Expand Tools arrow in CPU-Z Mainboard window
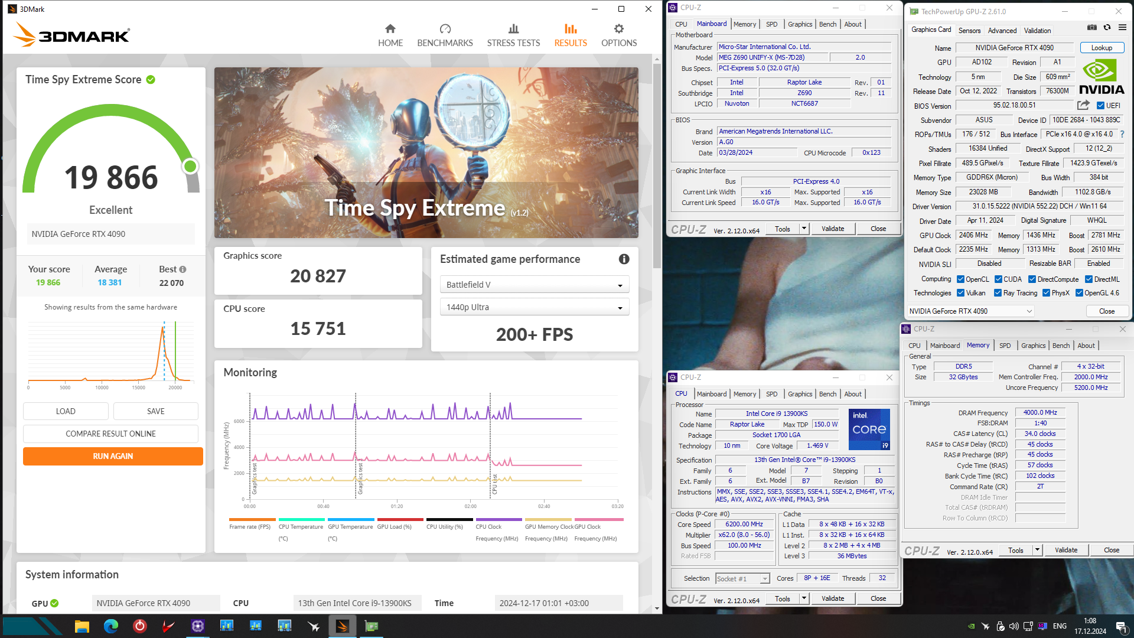 (804, 229)
